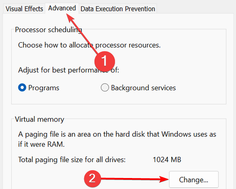Click the 1024 MB paging size value

tap(167, 160)
